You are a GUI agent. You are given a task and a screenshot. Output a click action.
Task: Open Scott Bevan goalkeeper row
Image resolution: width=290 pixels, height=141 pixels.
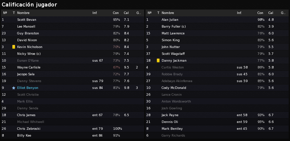(73, 20)
